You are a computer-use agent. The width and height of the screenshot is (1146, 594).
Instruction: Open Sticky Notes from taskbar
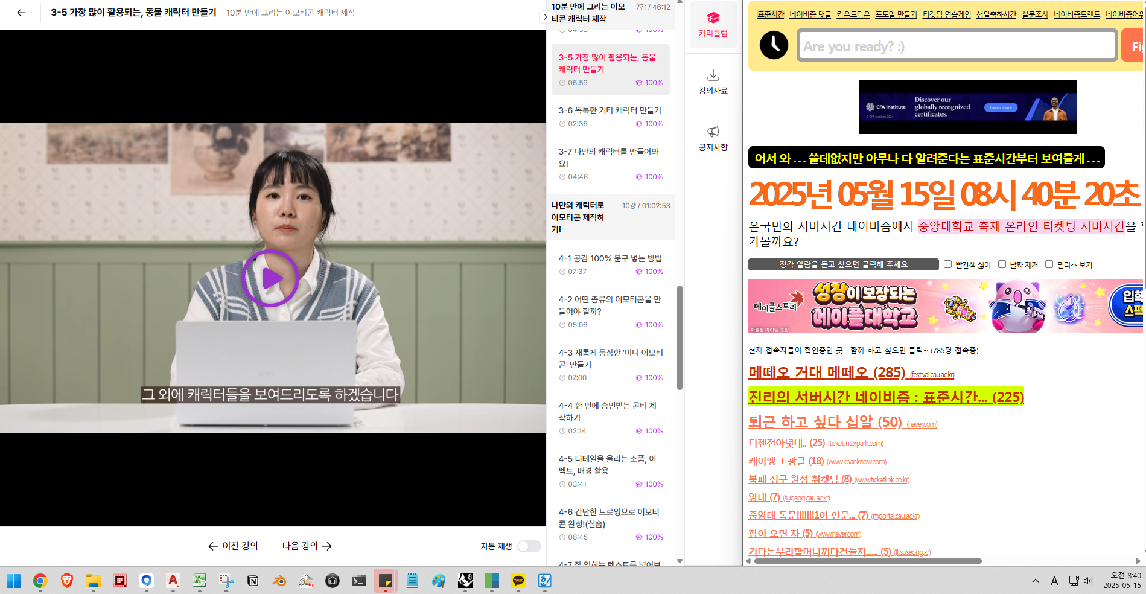386,581
